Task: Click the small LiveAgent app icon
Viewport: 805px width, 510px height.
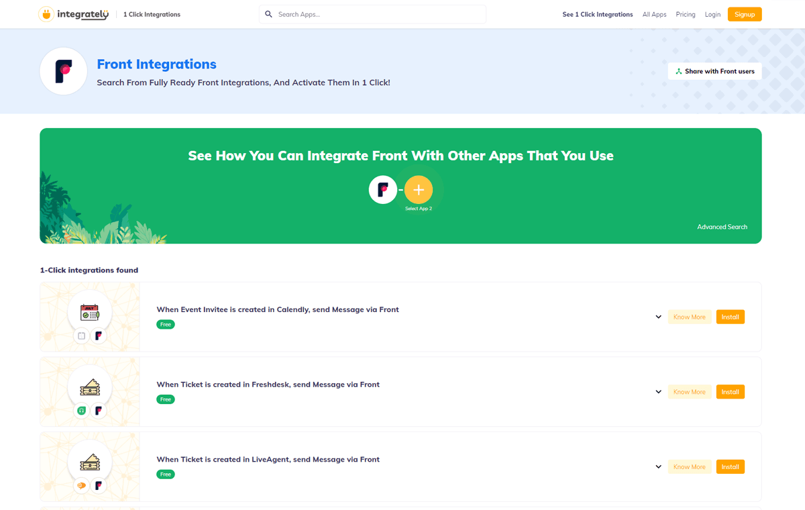Action: [81, 486]
